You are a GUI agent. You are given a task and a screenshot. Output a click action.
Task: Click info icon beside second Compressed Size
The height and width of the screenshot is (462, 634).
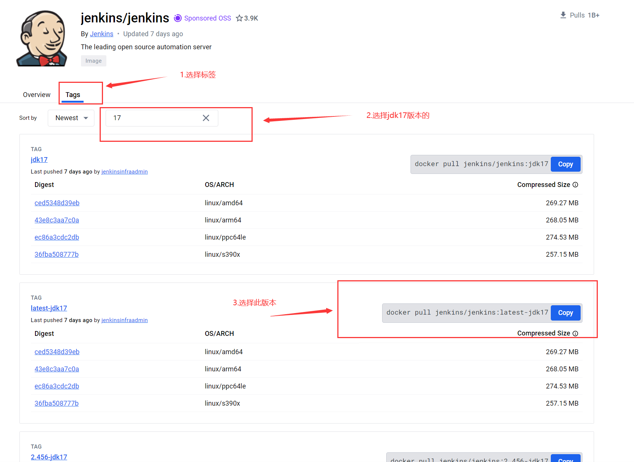(x=575, y=334)
